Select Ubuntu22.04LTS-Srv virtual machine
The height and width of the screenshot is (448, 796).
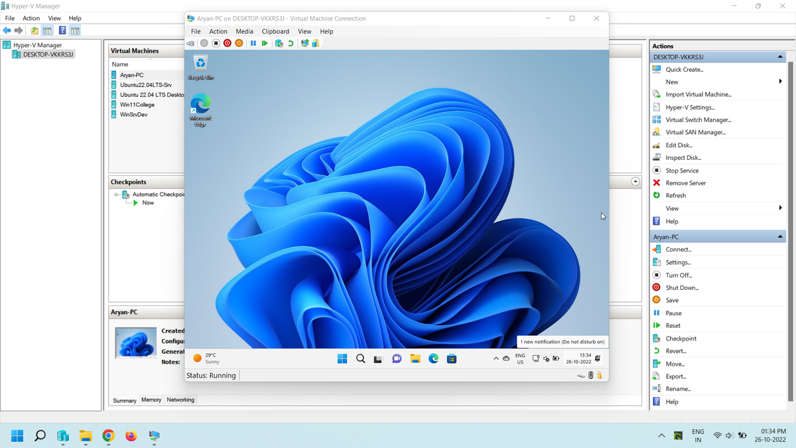pyautogui.click(x=146, y=85)
